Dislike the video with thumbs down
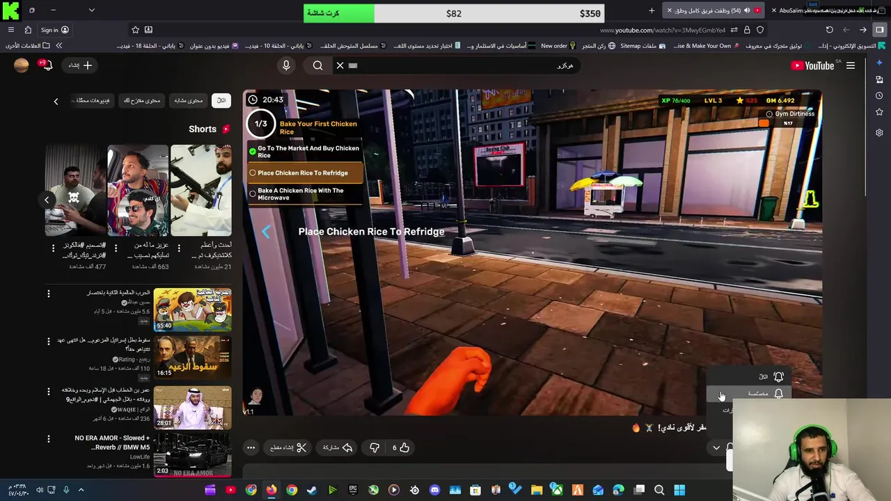 click(374, 447)
